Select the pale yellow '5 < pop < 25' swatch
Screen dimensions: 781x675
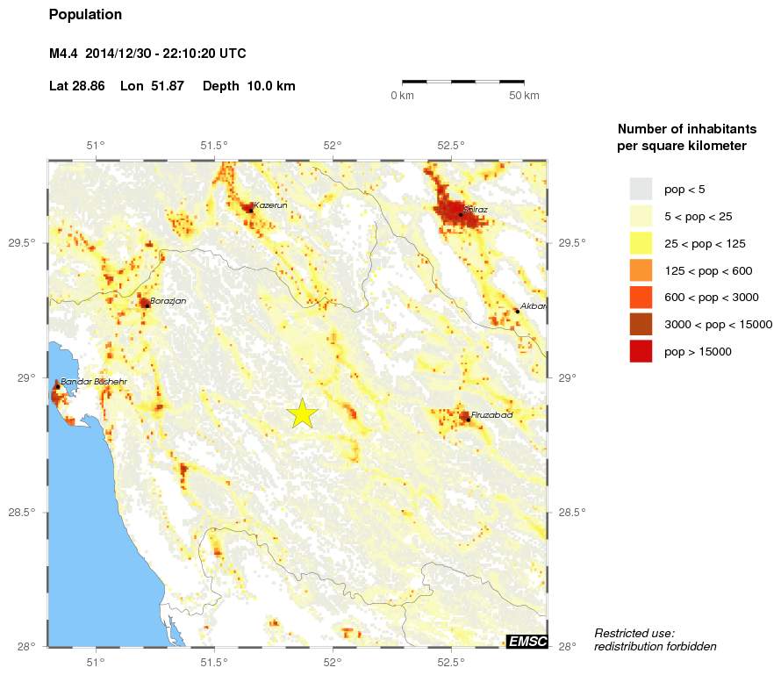click(x=641, y=216)
